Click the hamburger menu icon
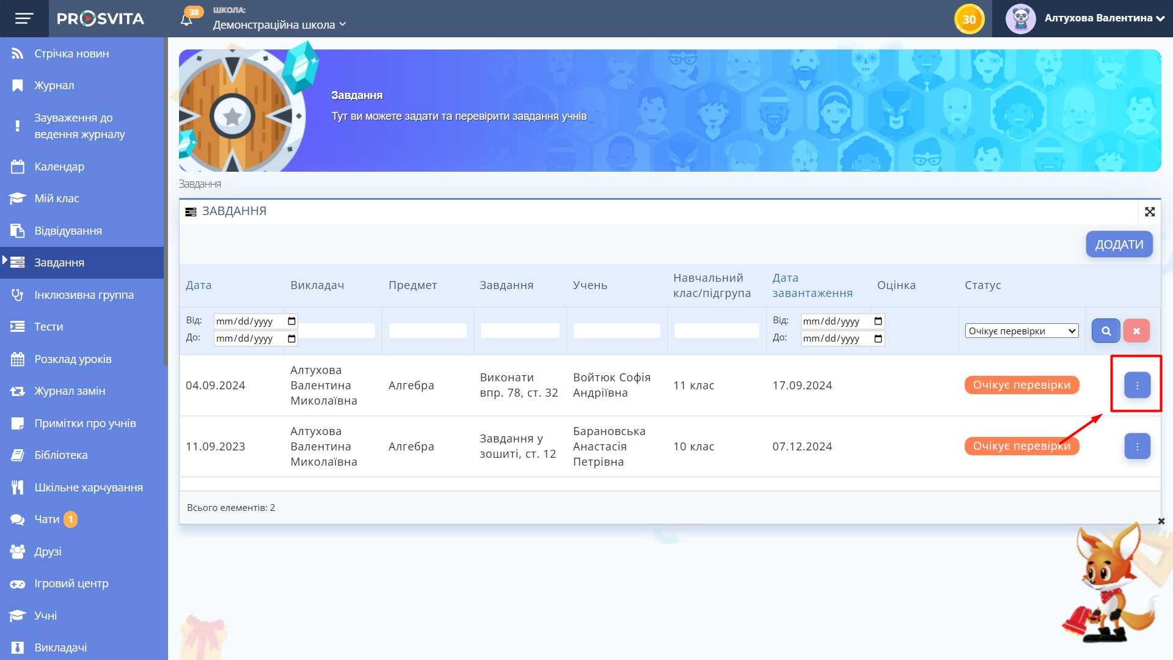The height and width of the screenshot is (660, 1173). [x=24, y=18]
